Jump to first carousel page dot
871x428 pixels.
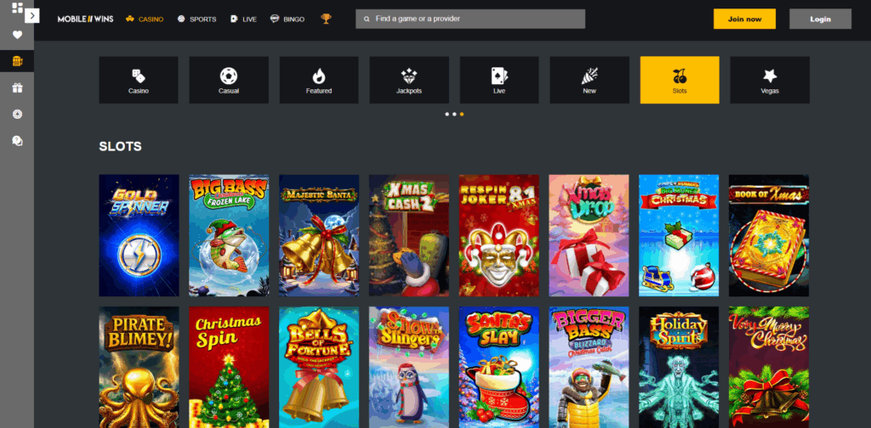[447, 114]
